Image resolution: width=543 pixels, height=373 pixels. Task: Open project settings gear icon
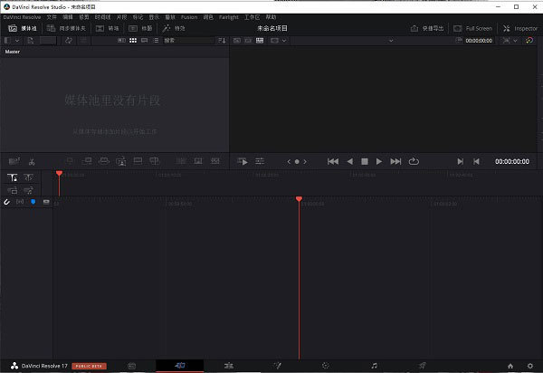(x=530, y=365)
